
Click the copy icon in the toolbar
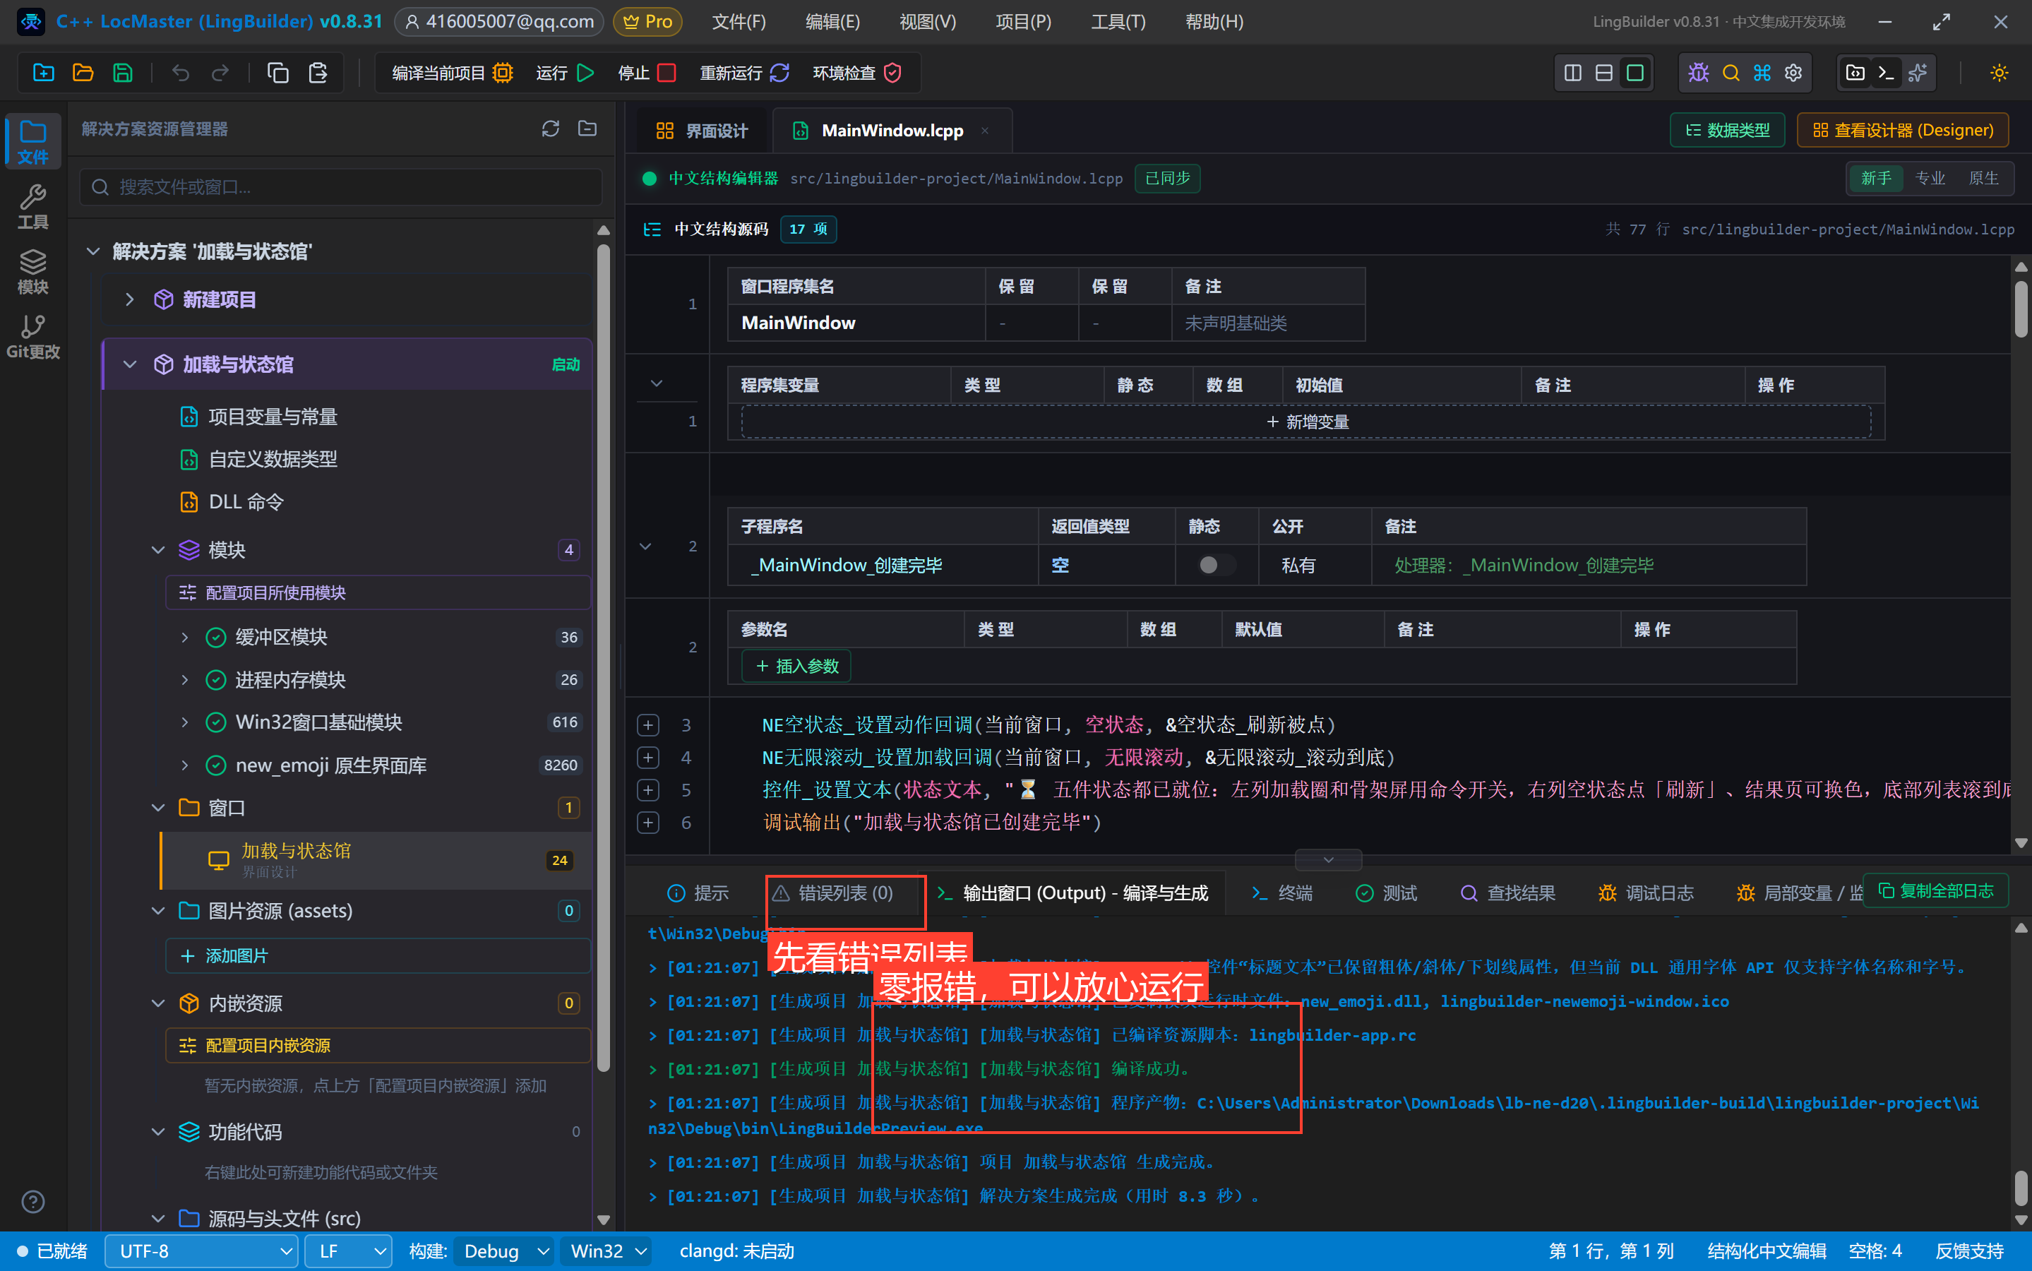pyautogui.click(x=278, y=73)
